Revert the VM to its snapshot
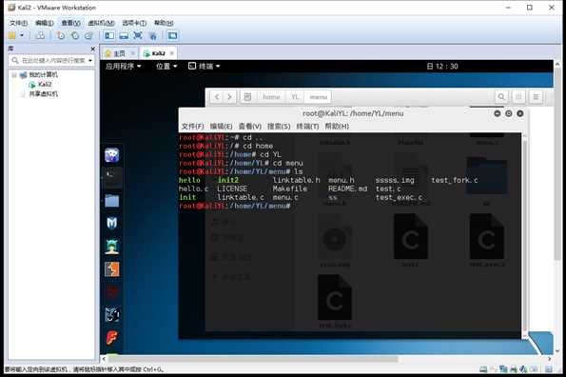 tap(75, 35)
